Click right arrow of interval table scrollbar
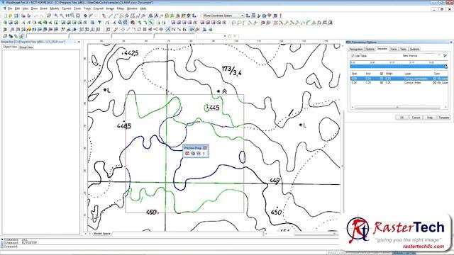This screenshot has height=255, width=454. pos(446,107)
